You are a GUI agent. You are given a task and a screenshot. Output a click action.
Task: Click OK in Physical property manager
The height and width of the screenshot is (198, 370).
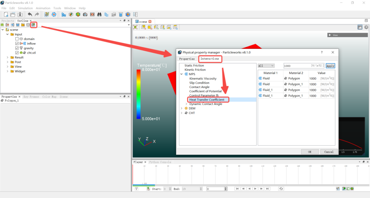(x=310, y=152)
